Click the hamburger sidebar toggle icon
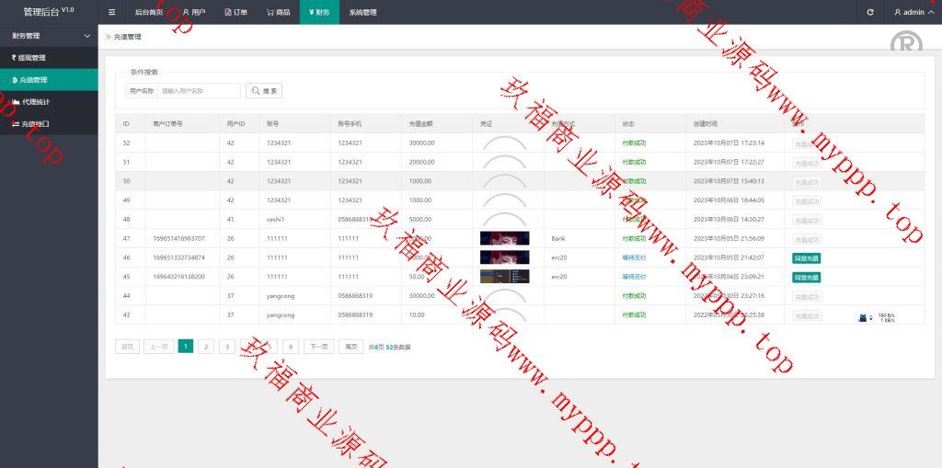Image resolution: width=942 pixels, height=468 pixels. (112, 12)
